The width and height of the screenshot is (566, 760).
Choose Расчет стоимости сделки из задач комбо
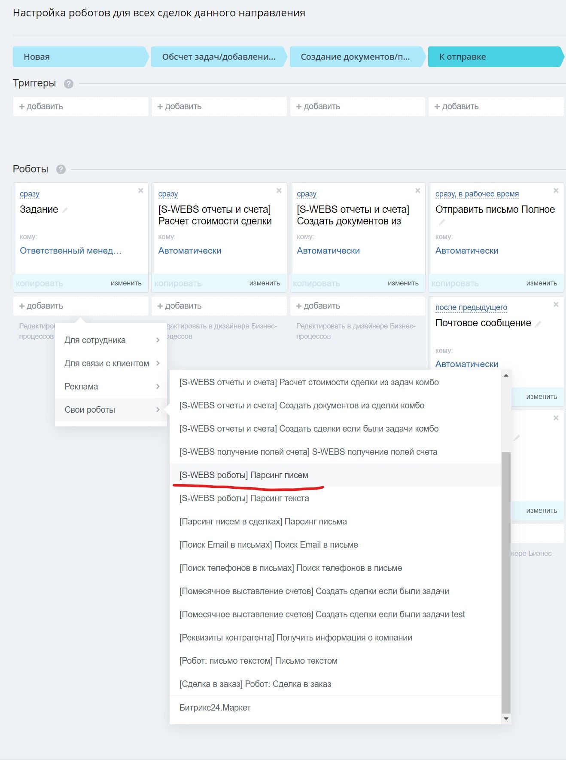click(x=335, y=382)
